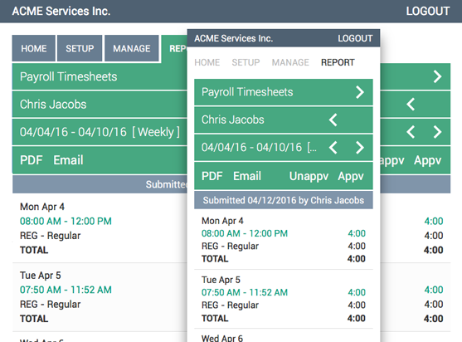Screen dimensions: 462x342
Task: Click Wed Apr 6 heading in front panel
Action: 222,338
